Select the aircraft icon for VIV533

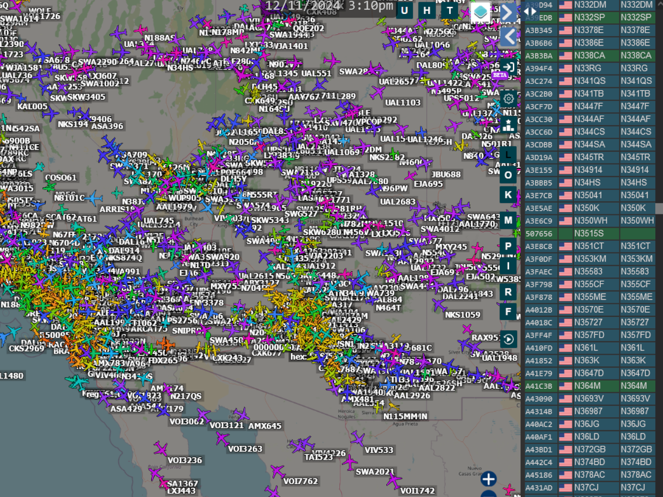(x=357, y=440)
